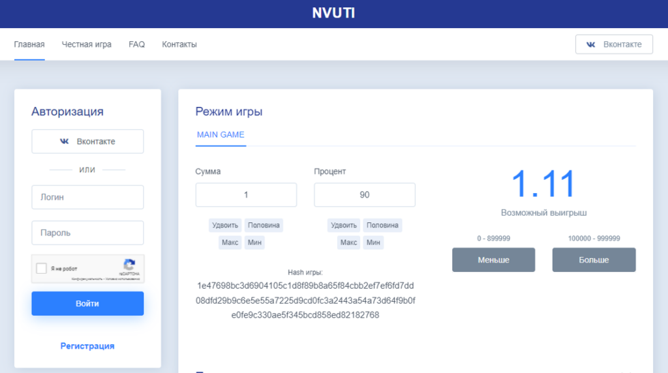Viewport: 668px width, 373px height.
Task: Bet with the Больше button
Action: click(594, 260)
